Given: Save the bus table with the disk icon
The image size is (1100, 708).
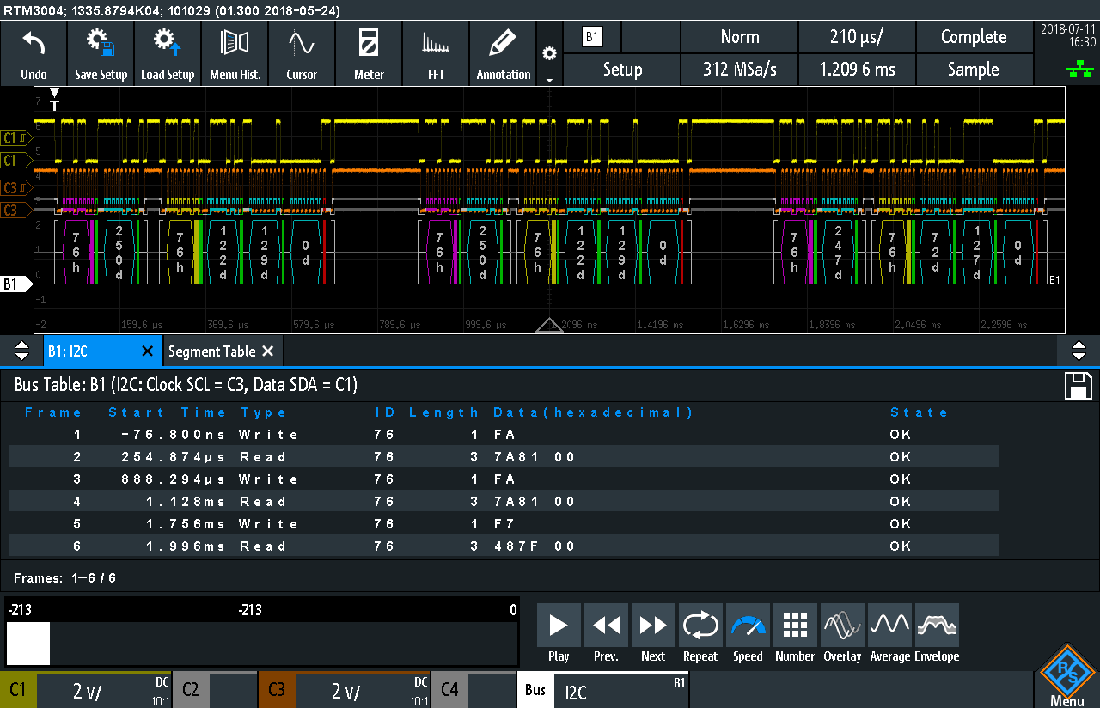Looking at the screenshot, I should click(x=1078, y=386).
